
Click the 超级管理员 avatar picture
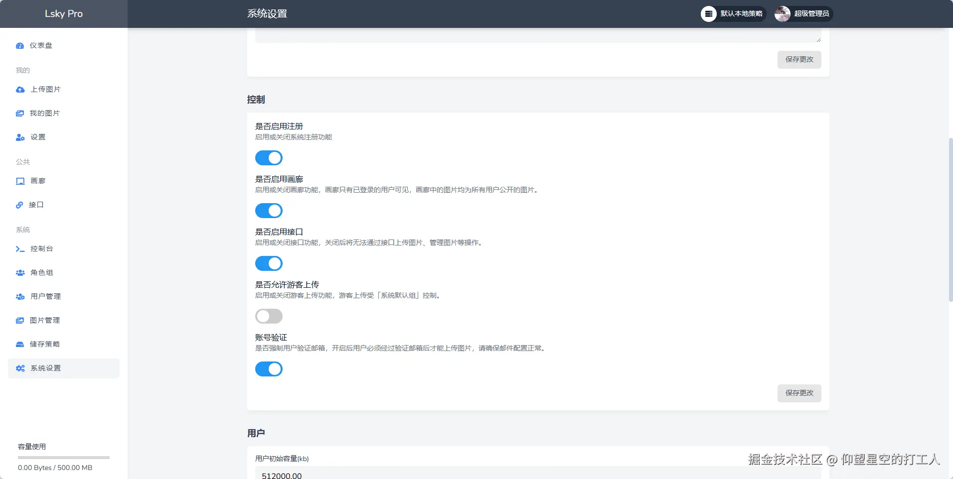pos(782,14)
